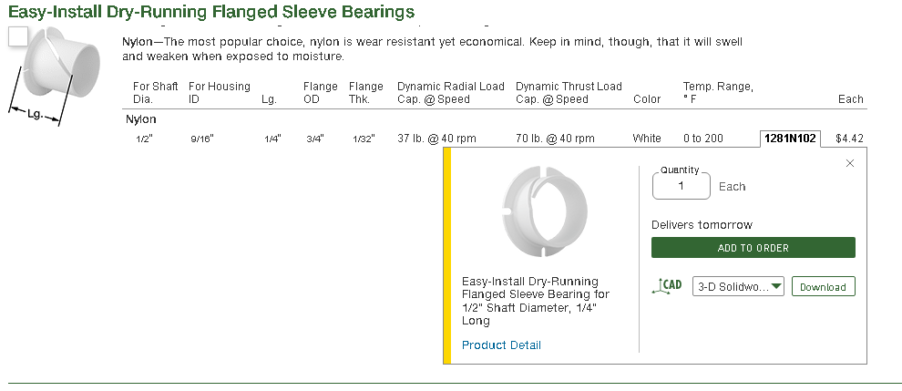Image resolution: width=902 pixels, height=391 pixels.
Task: Click the 0 to 200 temperature range cell
Action: (x=702, y=139)
